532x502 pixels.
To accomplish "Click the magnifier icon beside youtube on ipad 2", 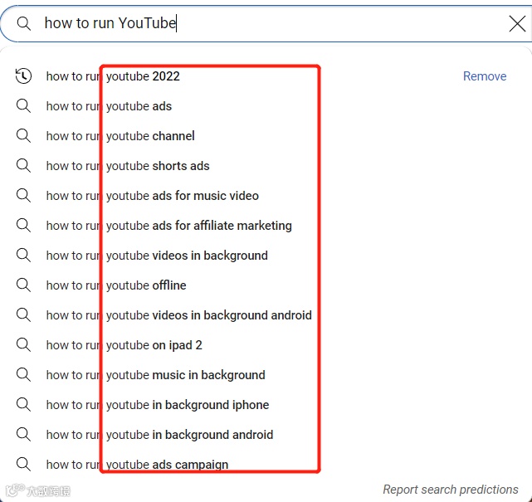I will click(23, 345).
